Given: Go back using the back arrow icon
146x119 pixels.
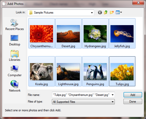Looking at the screenshot, I should point(100,12).
